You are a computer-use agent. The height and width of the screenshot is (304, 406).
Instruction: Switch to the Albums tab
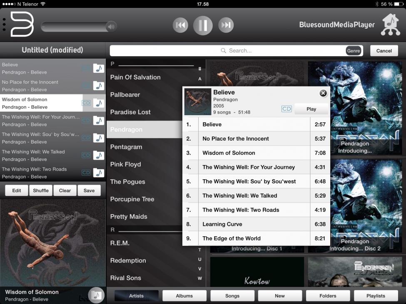pyautogui.click(x=184, y=296)
